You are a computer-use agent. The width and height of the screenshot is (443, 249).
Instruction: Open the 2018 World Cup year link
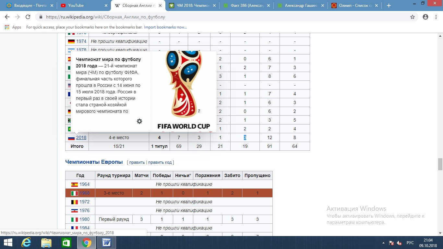tap(81, 137)
